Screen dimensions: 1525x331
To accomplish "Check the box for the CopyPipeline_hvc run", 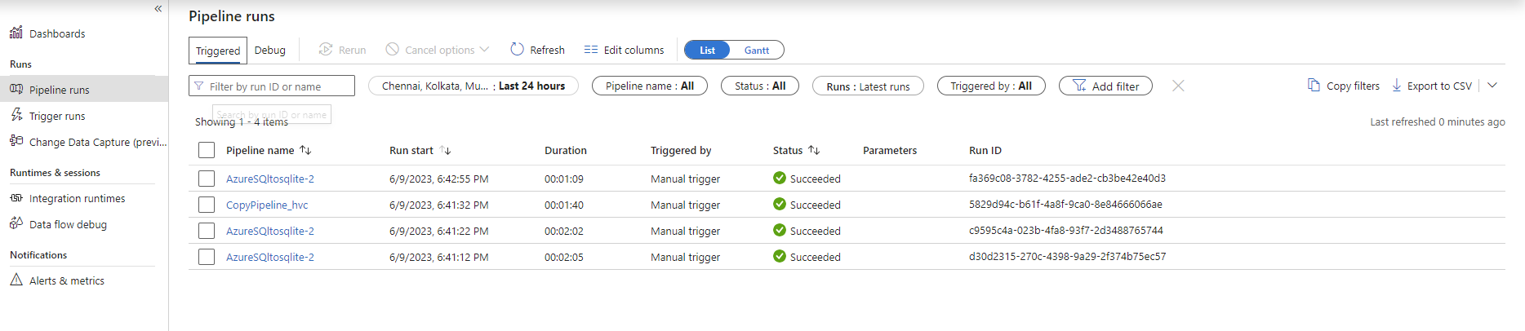I will click(207, 205).
